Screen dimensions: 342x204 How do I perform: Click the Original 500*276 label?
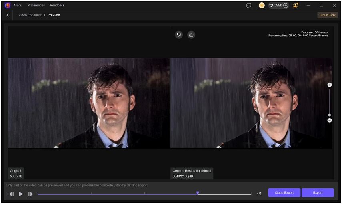pyautogui.click(x=16, y=174)
